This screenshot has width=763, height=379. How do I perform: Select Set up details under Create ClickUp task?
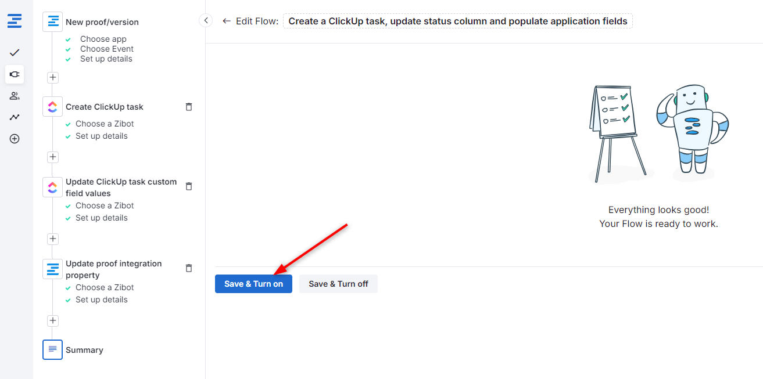[101, 136]
